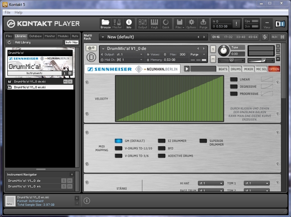Click the Native Instruments NI logo
Viewport: 291px width, 217px height.
(280, 24)
